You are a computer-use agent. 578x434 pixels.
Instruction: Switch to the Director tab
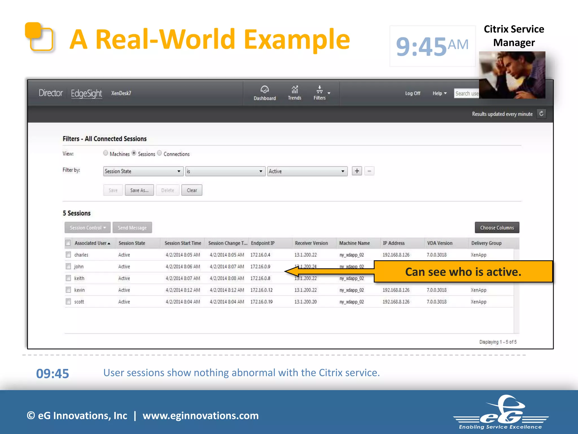point(51,93)
